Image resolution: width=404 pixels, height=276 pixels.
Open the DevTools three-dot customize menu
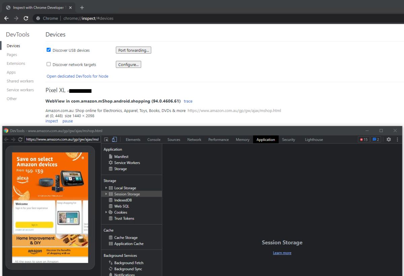tap(397, 140)
